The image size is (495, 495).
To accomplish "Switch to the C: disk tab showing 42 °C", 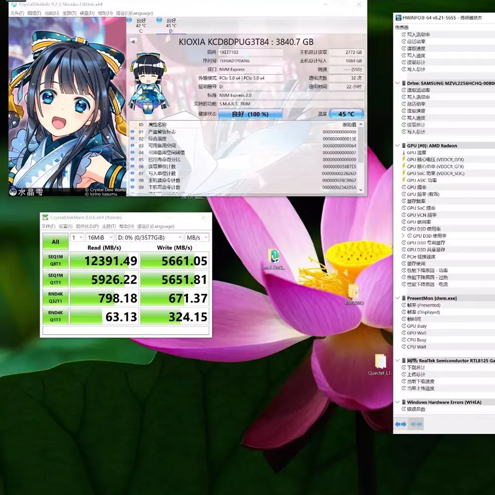I will (141, 25).
